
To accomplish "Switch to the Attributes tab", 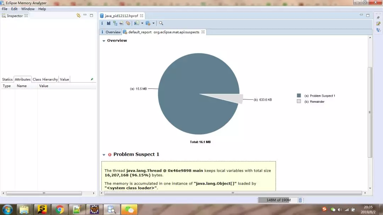I will pos(22,79).
